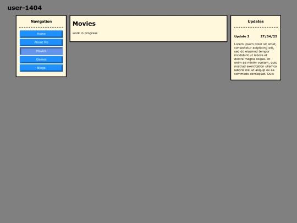Click the 'Update 2' entry title
297x223 pixels.
coord(241,36)
